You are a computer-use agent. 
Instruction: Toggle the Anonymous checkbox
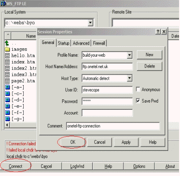tap(138, 89)
